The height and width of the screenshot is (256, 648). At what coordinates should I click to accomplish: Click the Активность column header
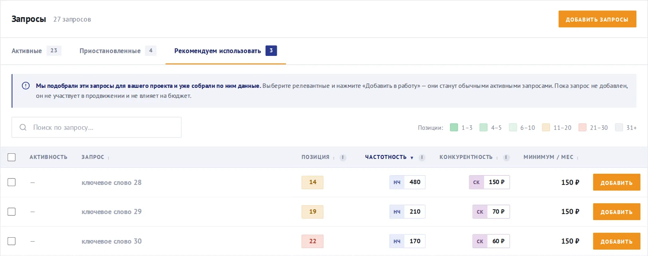[x=48, y=157]
